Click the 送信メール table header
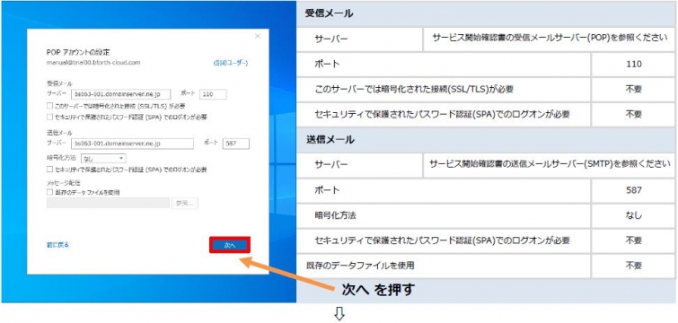678x323 pixels. (x=487, y=139)
